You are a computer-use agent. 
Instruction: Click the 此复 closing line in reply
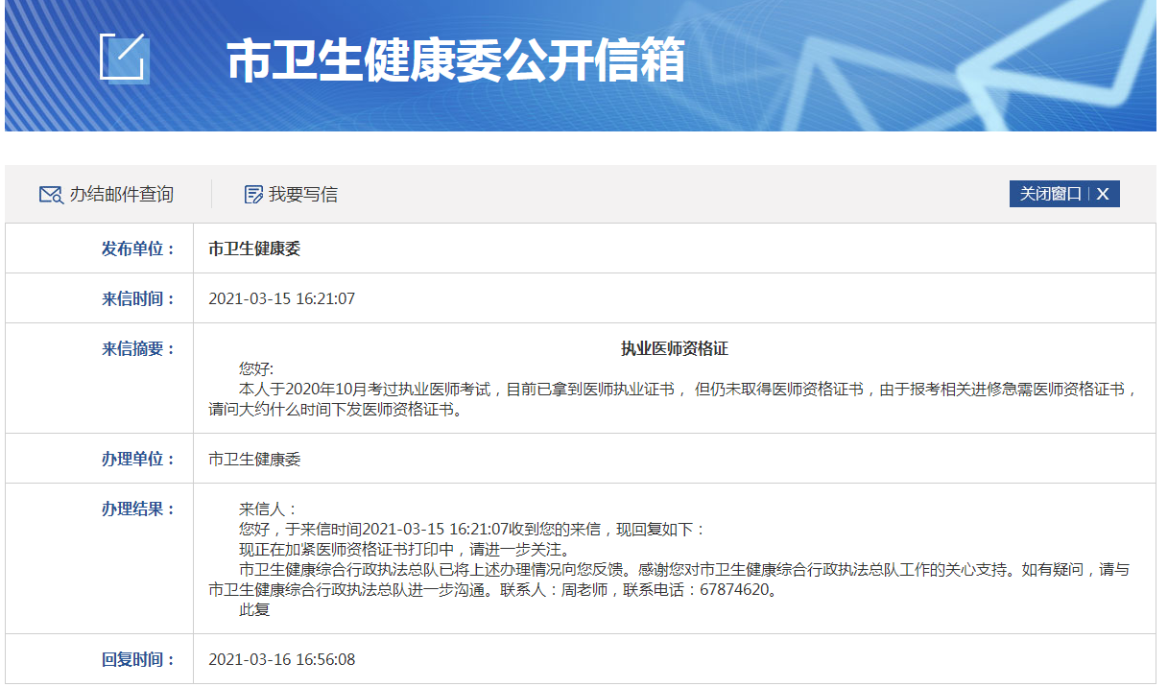254,610
